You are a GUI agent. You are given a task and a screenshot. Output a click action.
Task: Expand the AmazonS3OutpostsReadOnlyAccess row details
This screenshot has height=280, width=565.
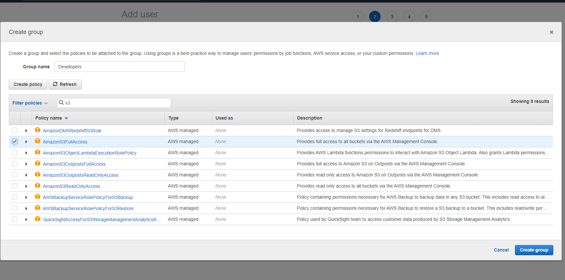[26, 175]
